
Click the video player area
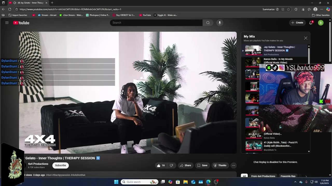[128, 92]
